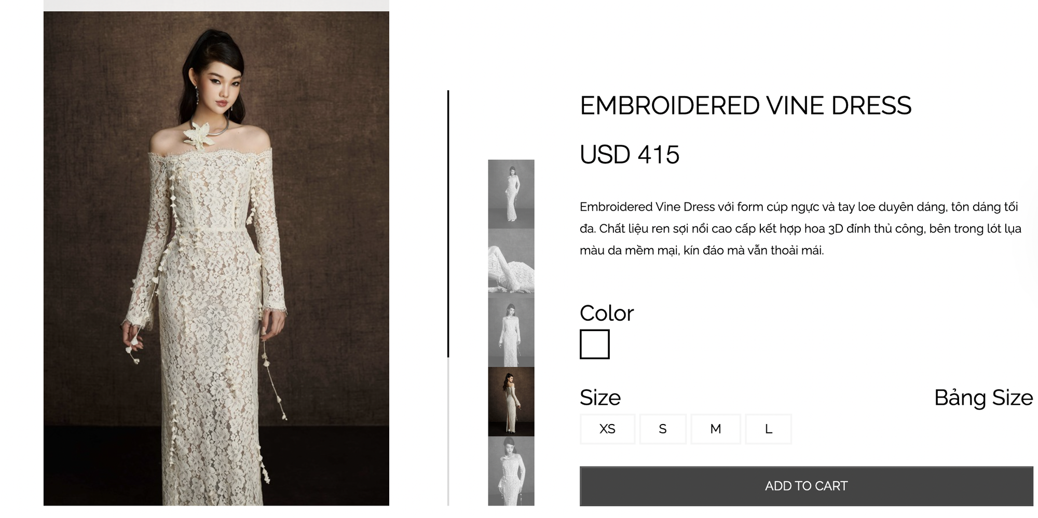The height and width of the screenshot is (518, 1038).
Task: View first thumbnail in gallery strip
Action: tap(511, 194)
